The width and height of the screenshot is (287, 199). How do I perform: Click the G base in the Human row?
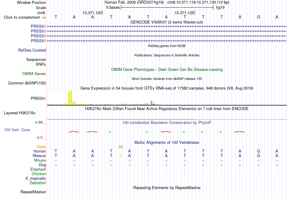pyautogui.click(x=258, y=151)
